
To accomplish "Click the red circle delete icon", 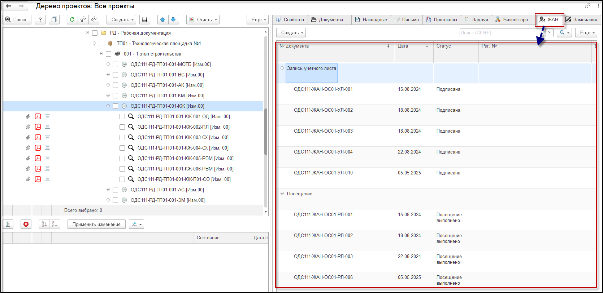I will pyautogui.click(x=26, y=224).
